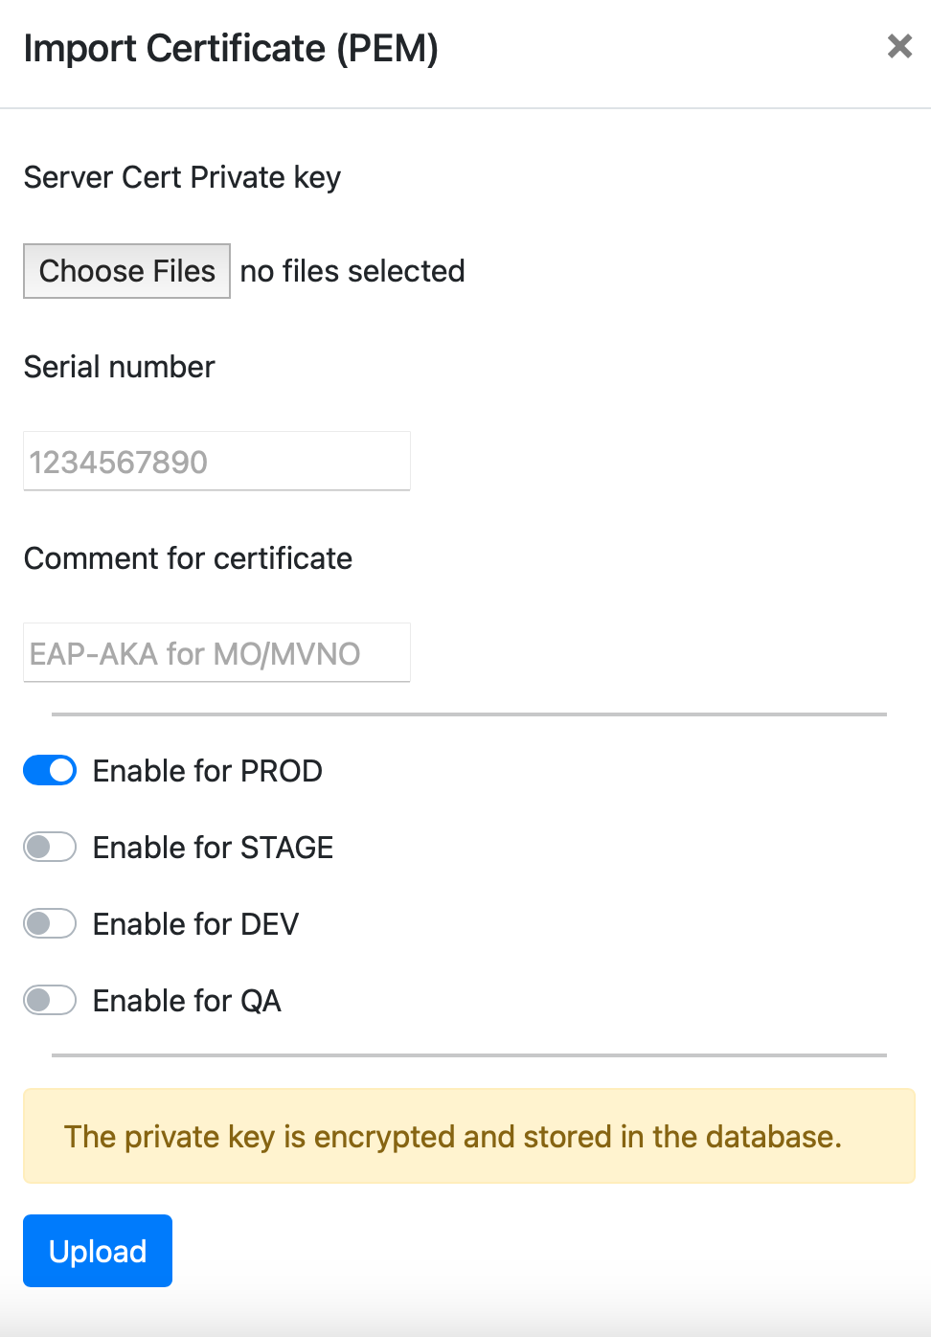This screenshot has height=1337, width=931.
Task: Click the 'Enable for PROD' label text
Action: pyautogui.click(x=207, y=771)
